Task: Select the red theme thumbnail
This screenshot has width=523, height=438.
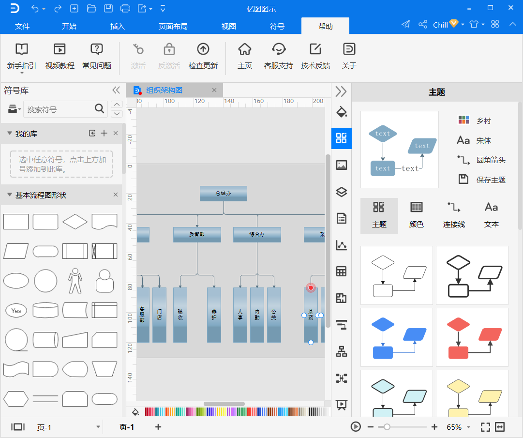Action: point(472,337)
